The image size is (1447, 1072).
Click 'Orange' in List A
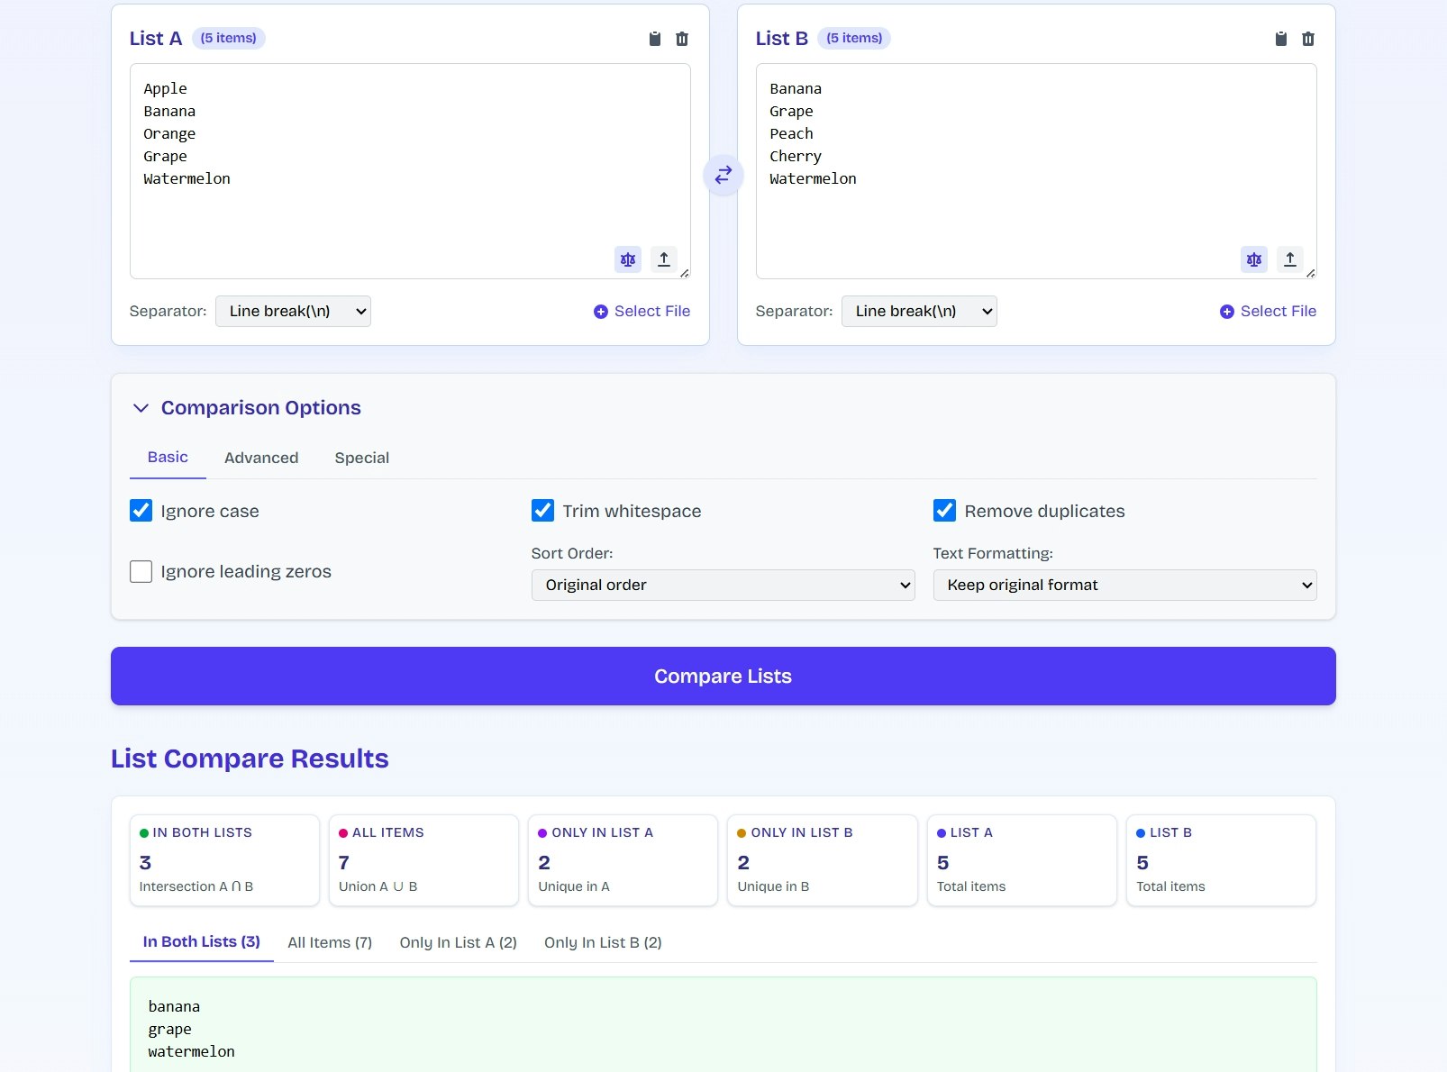(169, 134)
